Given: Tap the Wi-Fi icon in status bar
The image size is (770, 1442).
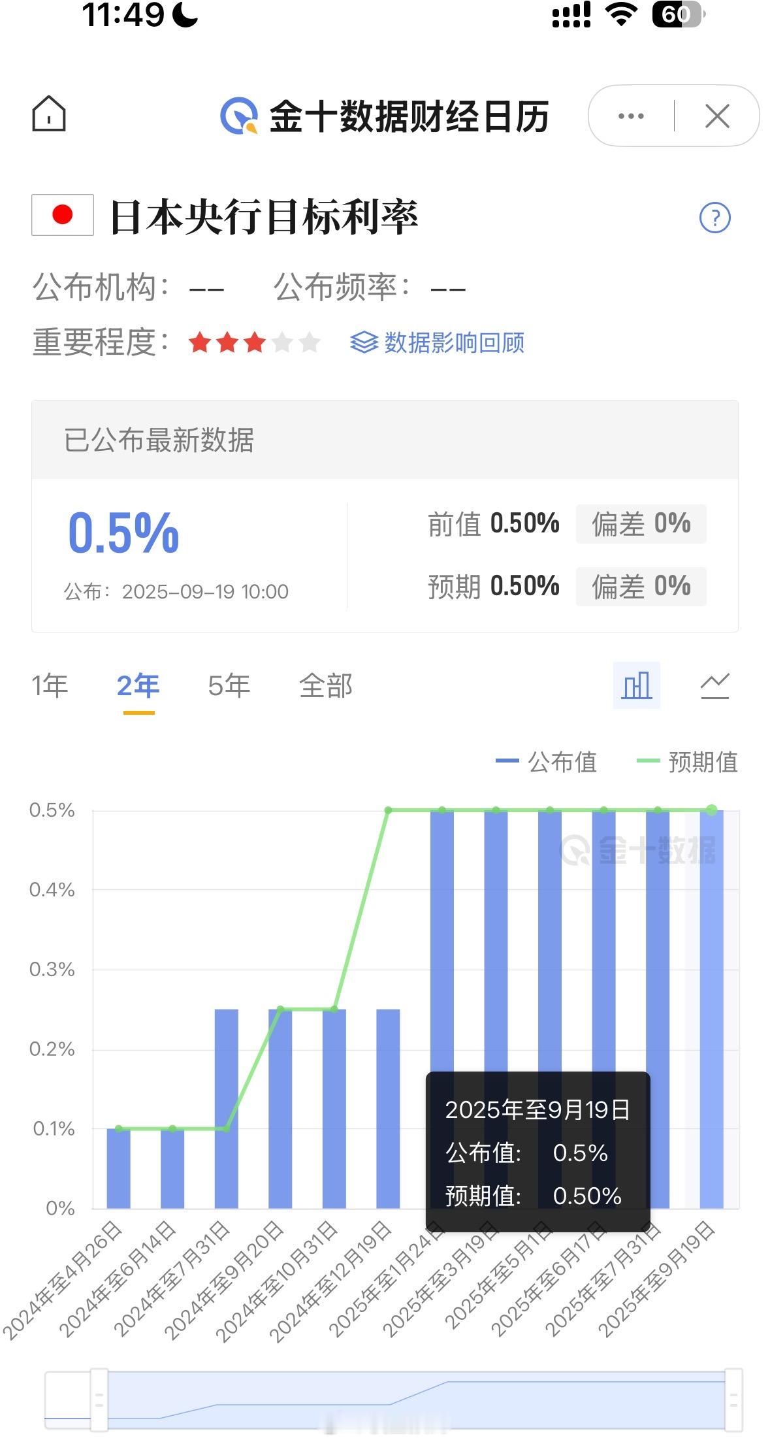Looking at the screenshot, I should point(622,14).
